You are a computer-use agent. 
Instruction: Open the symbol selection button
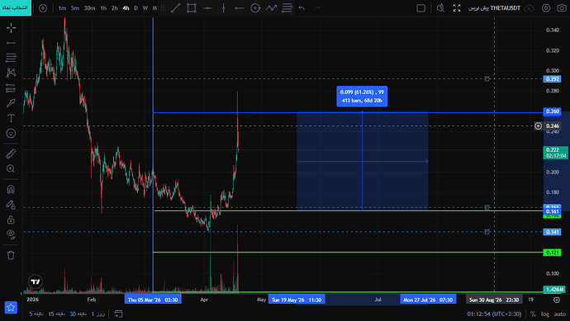tap(15, 7)
